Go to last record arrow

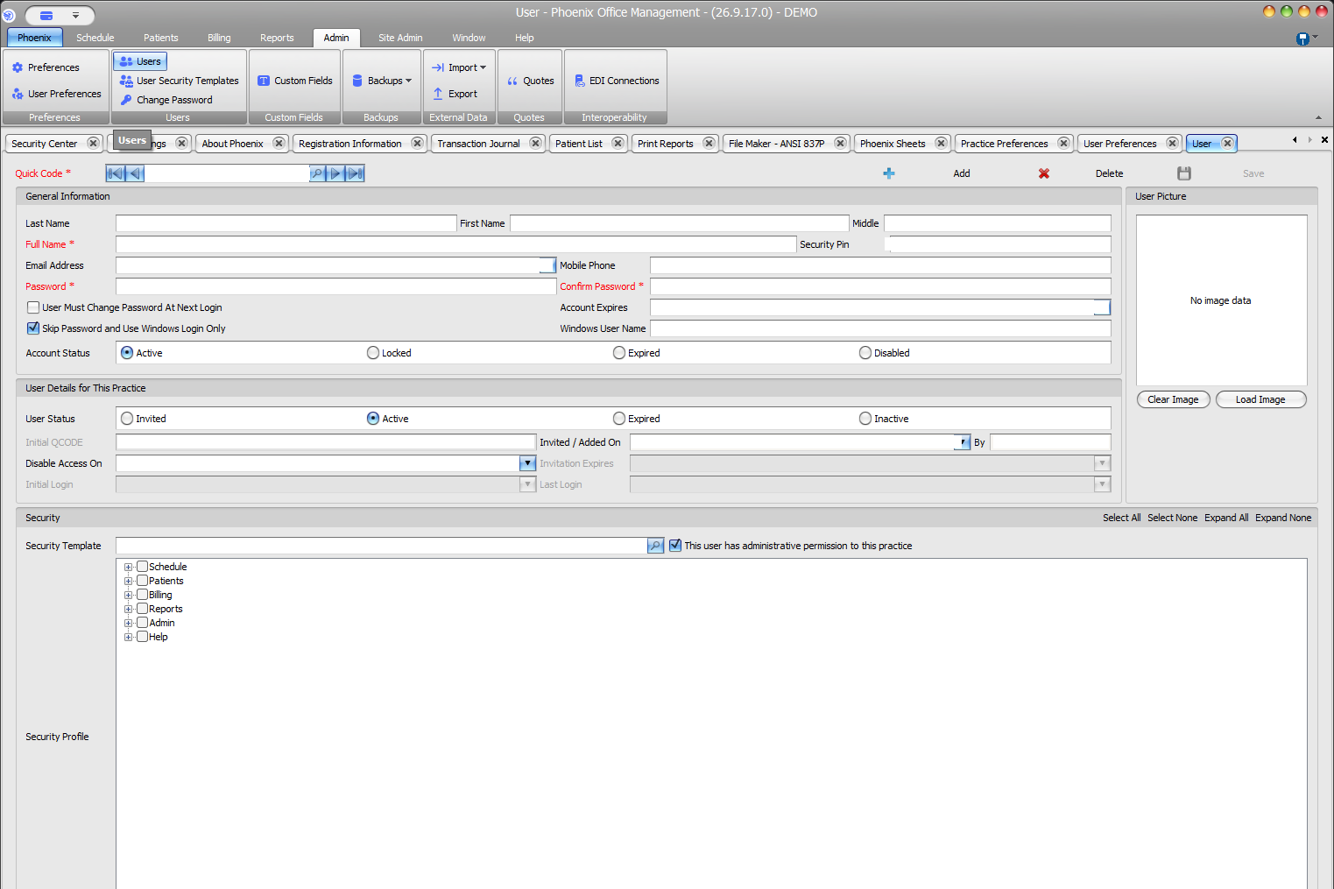(x=355, y=173)
